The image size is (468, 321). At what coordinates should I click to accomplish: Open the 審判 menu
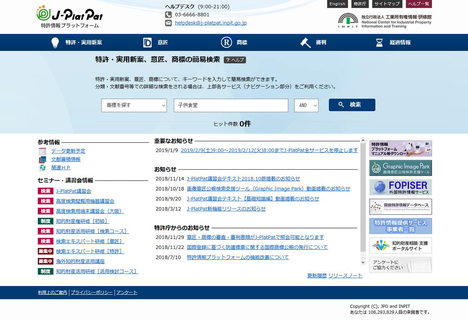pyautogui.click(x=321, y=42)
